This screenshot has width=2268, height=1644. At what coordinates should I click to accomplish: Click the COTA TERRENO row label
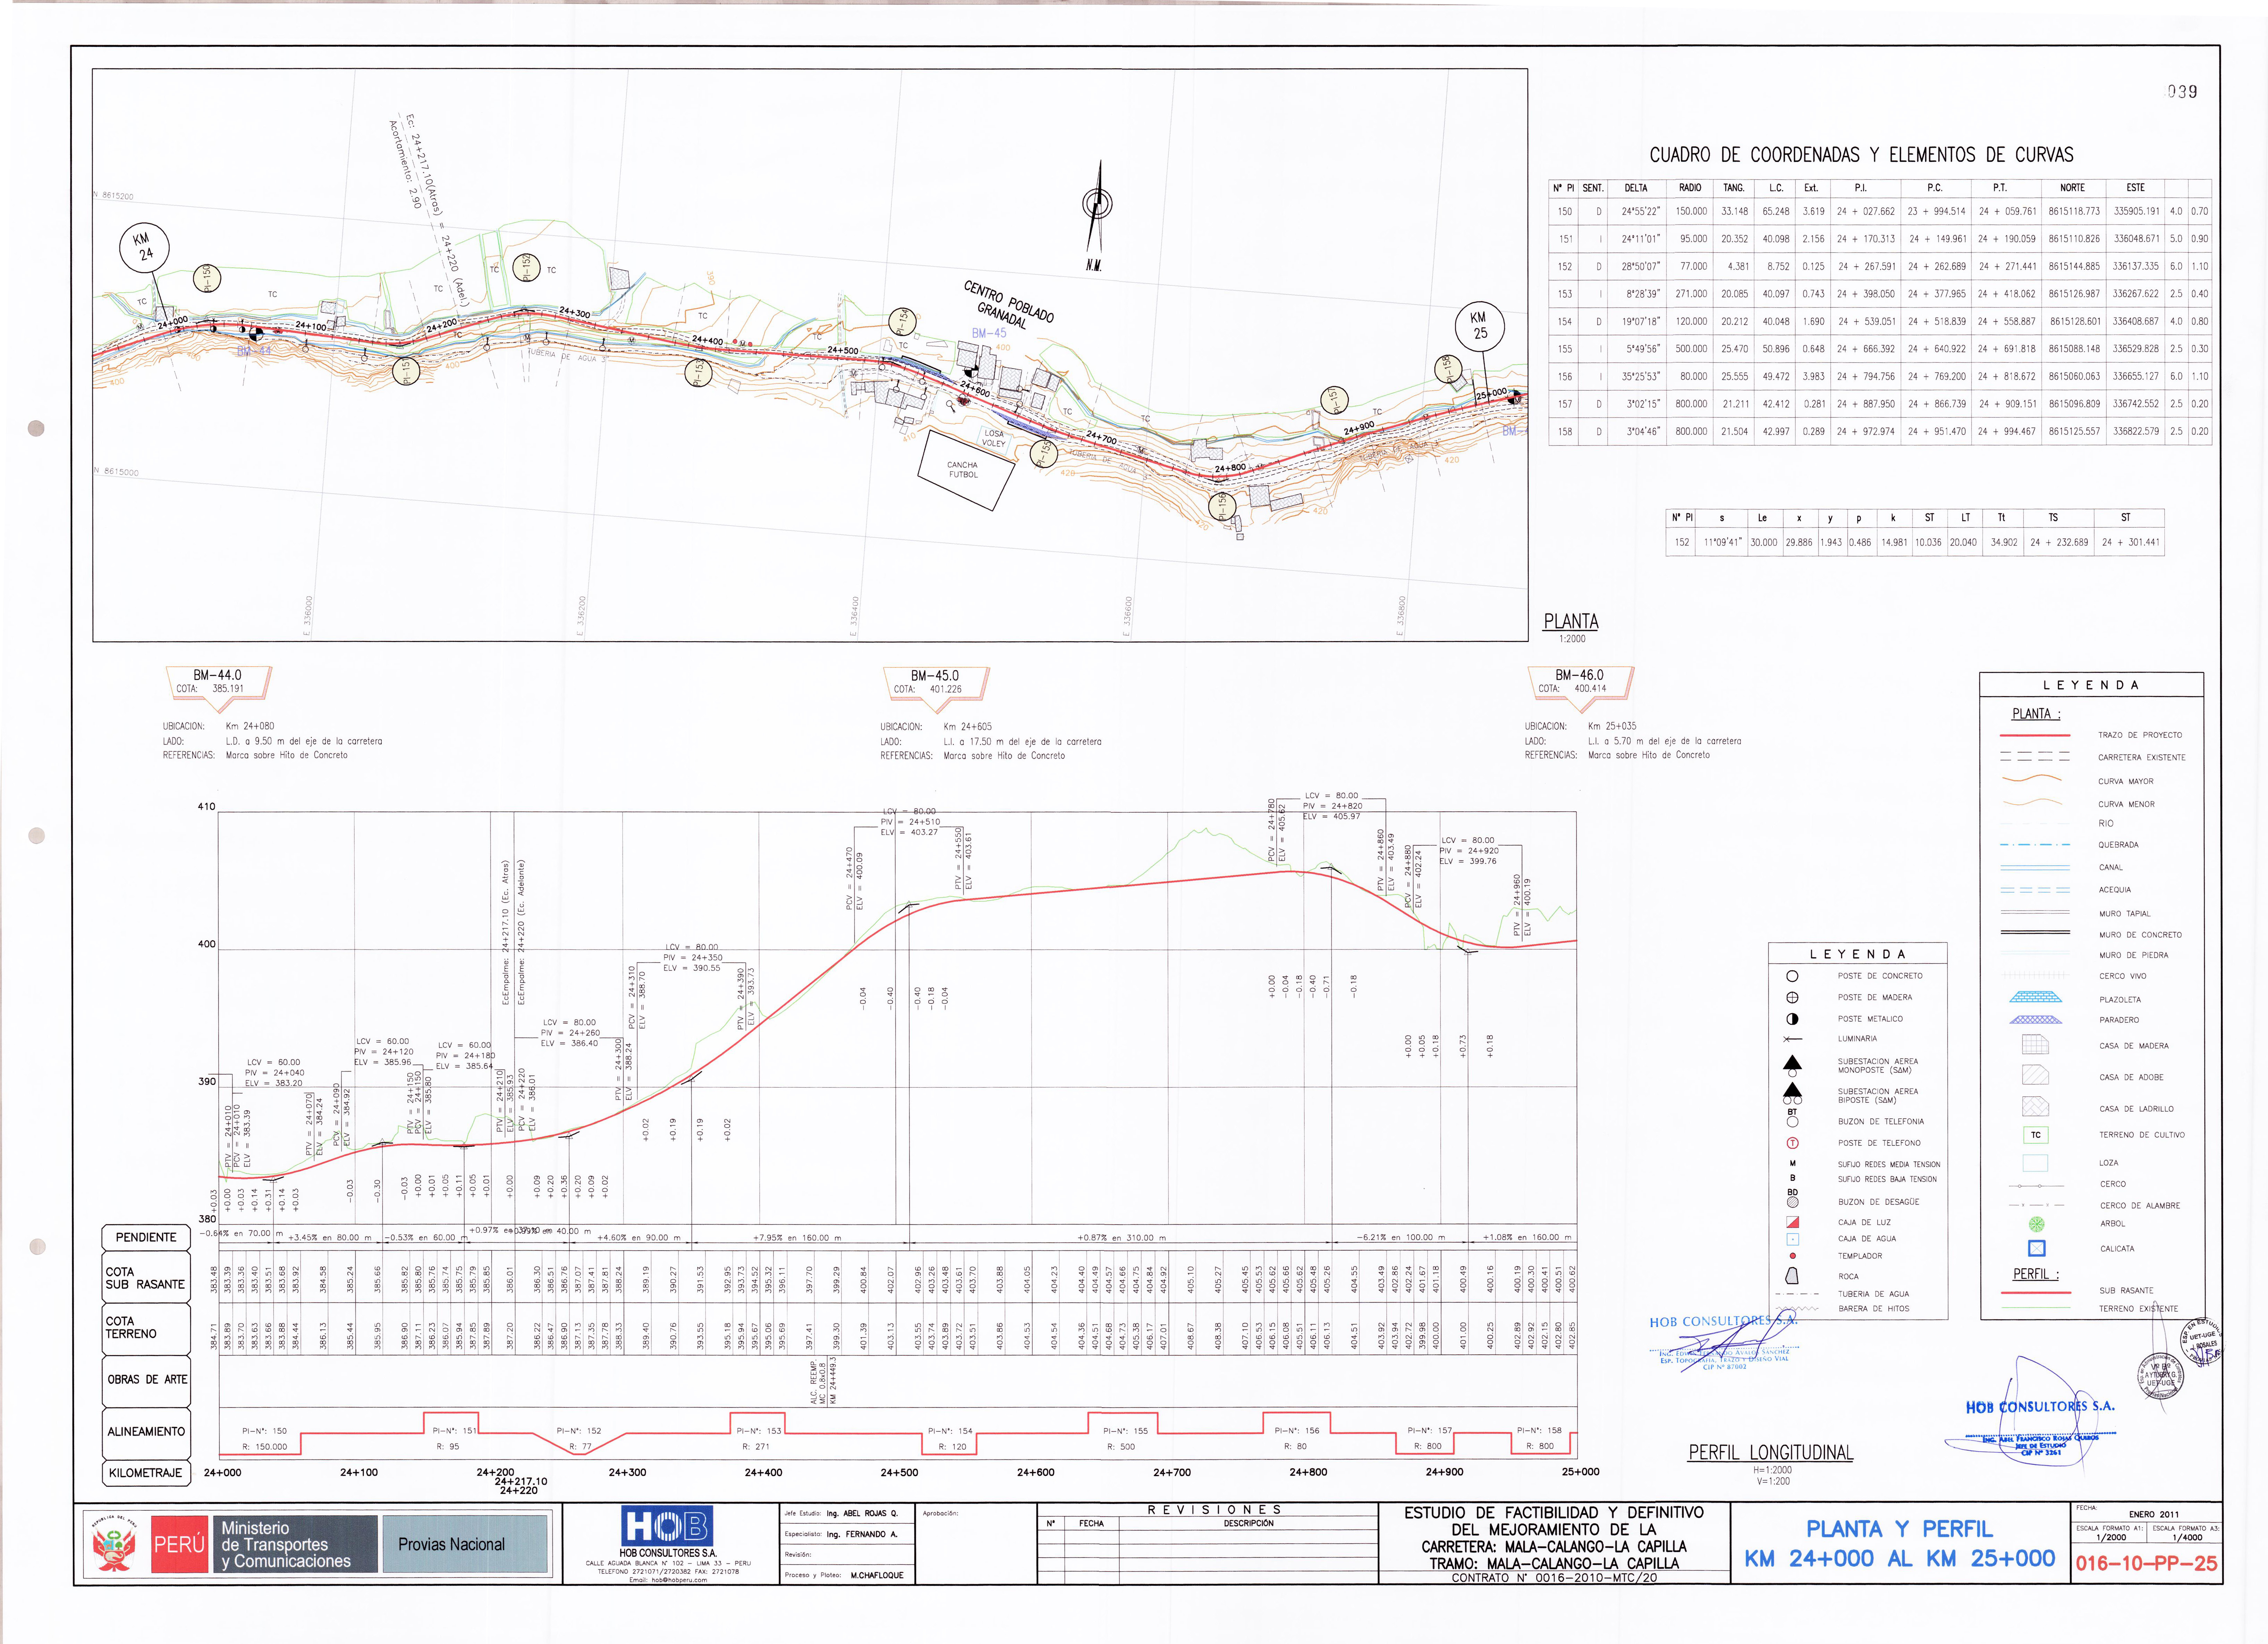coord(146,1328)
